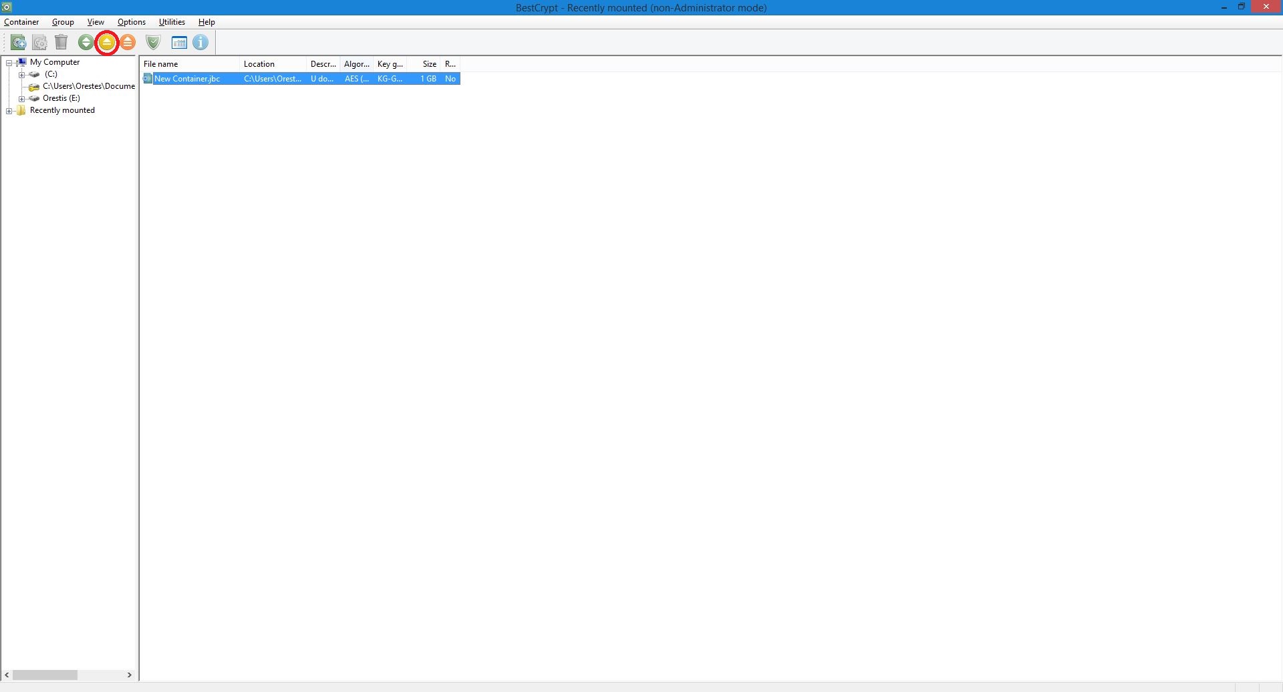
Task: Open the View menu
Action: (96, 22)
